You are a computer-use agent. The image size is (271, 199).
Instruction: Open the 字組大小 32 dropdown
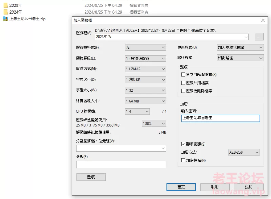pyautogui.click(x=145, y=90)
